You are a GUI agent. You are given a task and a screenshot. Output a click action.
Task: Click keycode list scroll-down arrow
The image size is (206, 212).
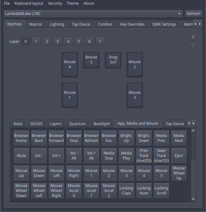click(193, 199)
